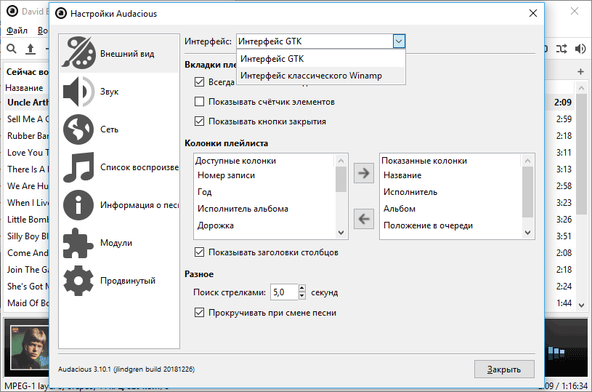Close the settings dialog with the X
Screen dimensions: 592x392
(x=533, y=13)
